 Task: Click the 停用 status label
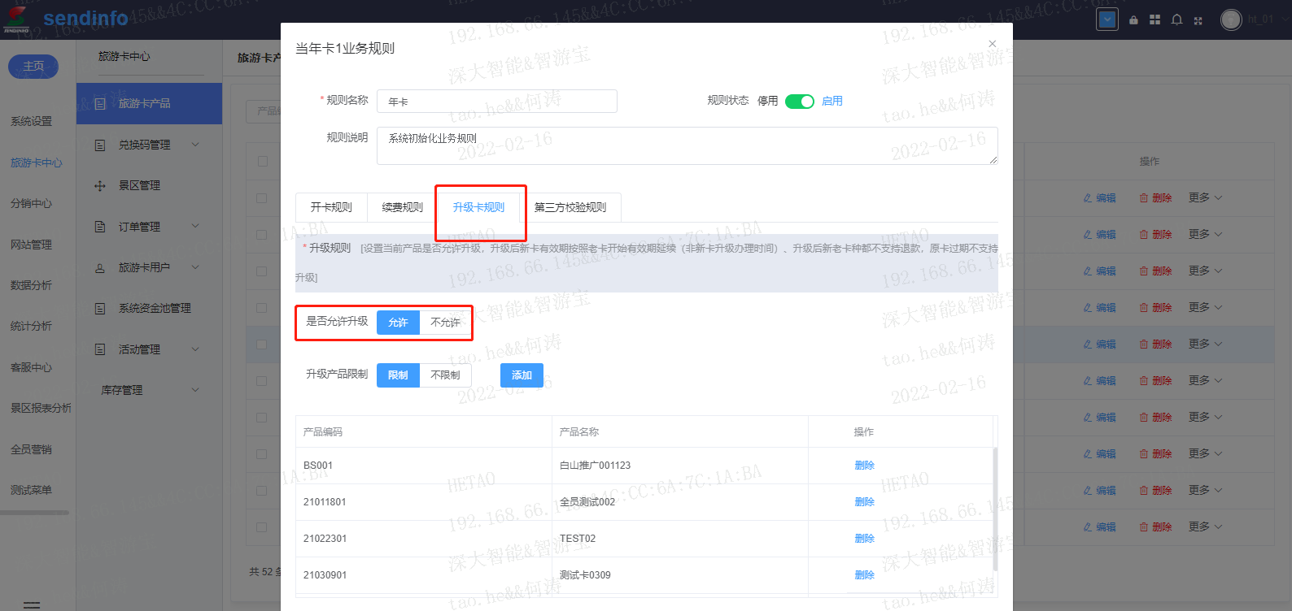click(x=768, y=101)
